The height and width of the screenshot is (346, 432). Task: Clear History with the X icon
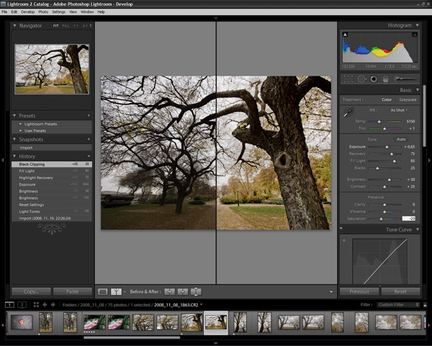point(89,156)
